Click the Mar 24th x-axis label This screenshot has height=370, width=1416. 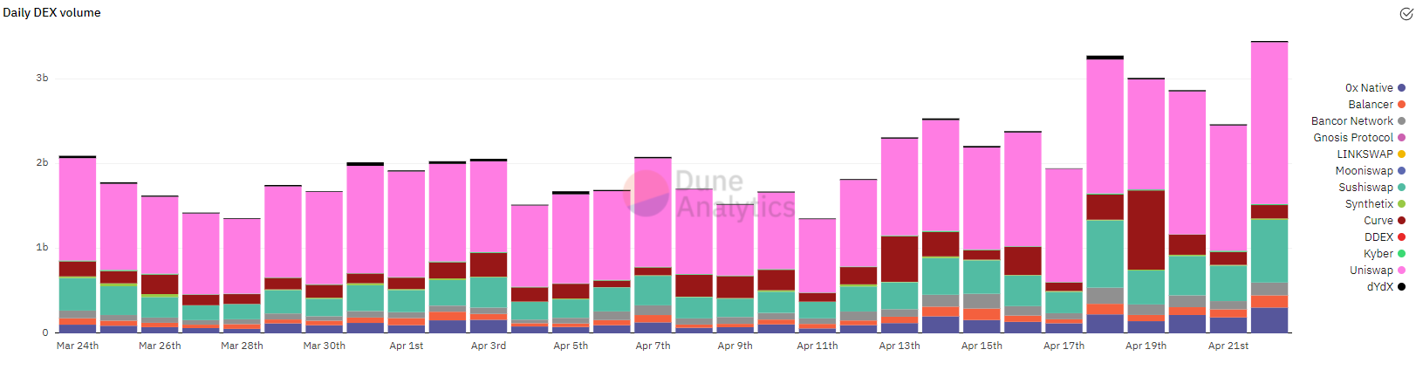[x=78, y=346]
